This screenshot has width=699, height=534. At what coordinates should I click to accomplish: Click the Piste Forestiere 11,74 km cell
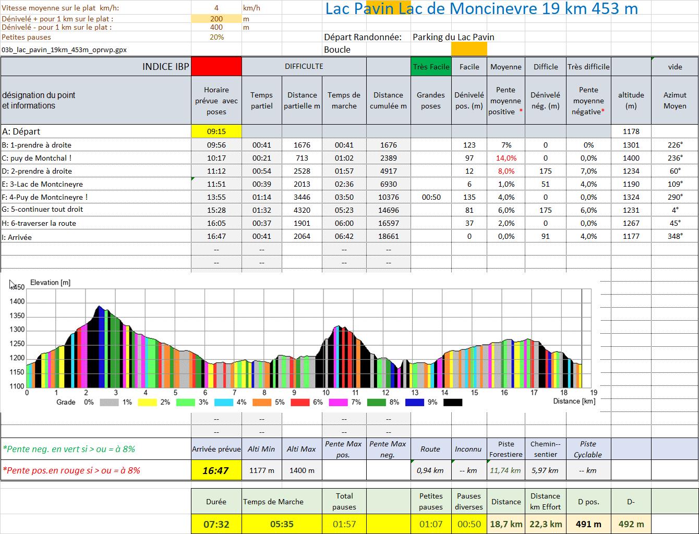pos(505,470)
